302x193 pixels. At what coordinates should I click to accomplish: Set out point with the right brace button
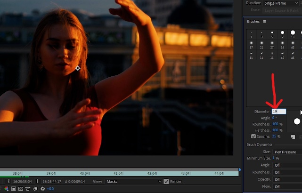pyautogui.click(x=37, y=181)
